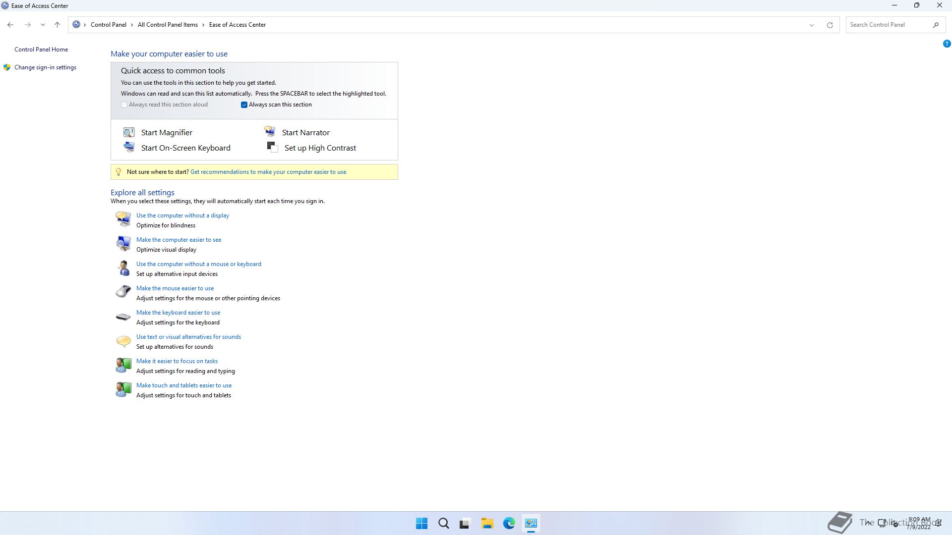Click the speech bubble icon for sound alternatives
The width and height of the screenshot is (952, 535).
coord(123,341)
